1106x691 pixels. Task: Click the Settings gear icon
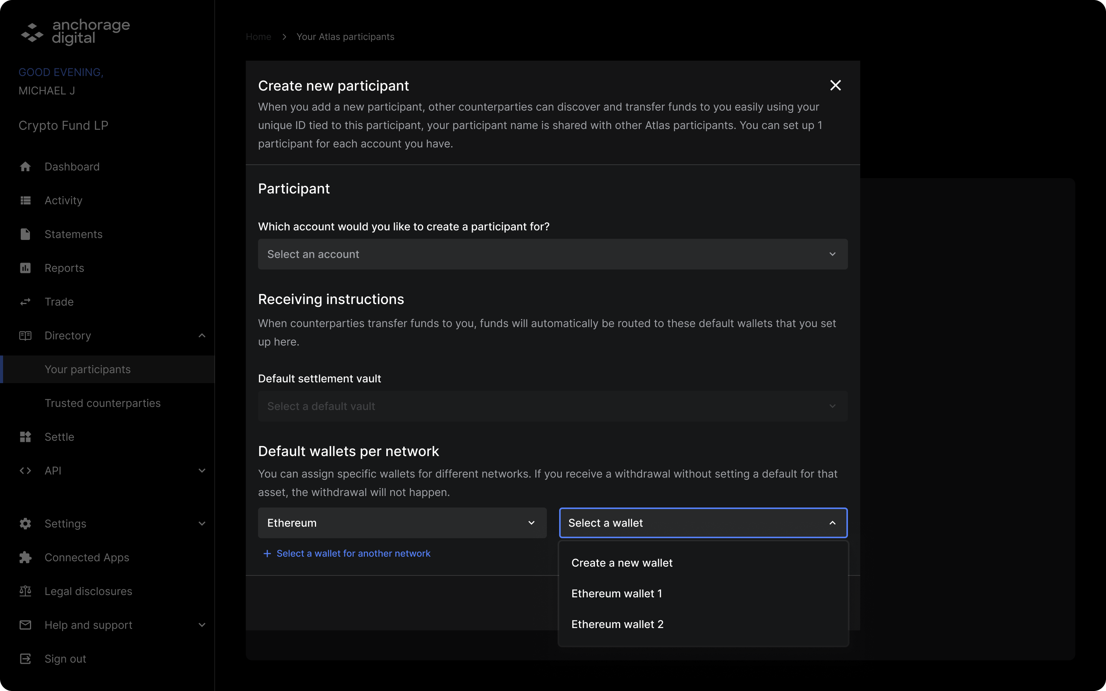click(x=25, y=524)
